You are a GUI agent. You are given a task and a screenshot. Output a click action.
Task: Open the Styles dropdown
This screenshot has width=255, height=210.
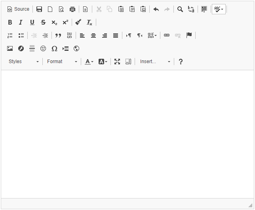24,62
